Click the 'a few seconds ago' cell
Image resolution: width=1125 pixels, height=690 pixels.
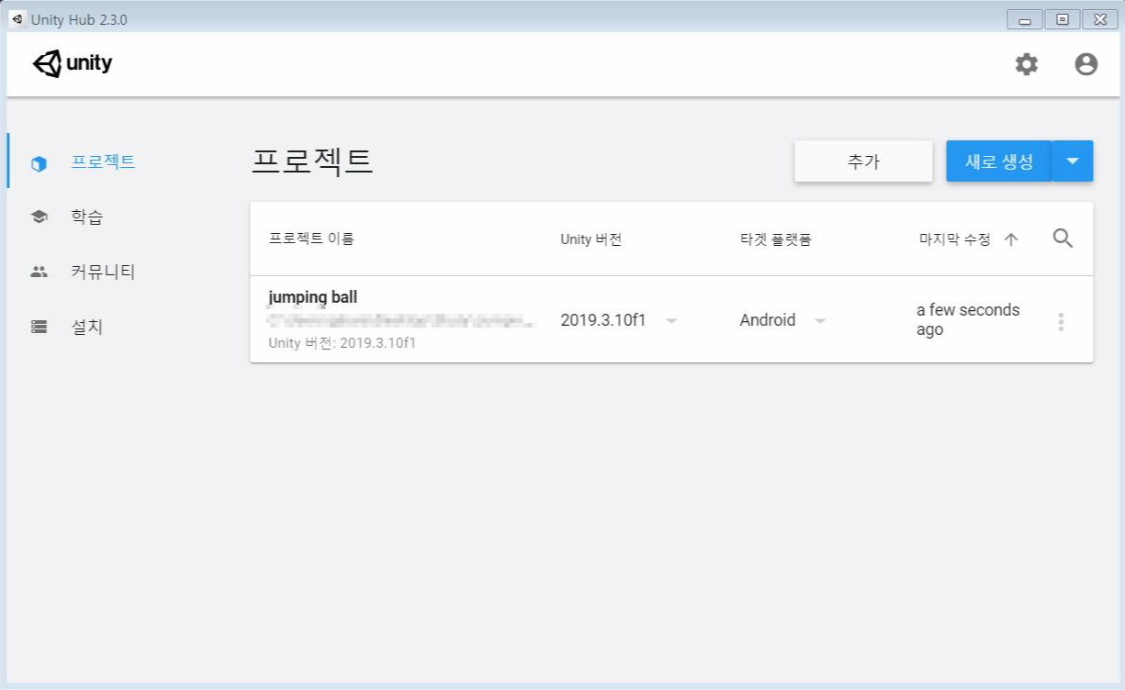click(x=968, y=319)
